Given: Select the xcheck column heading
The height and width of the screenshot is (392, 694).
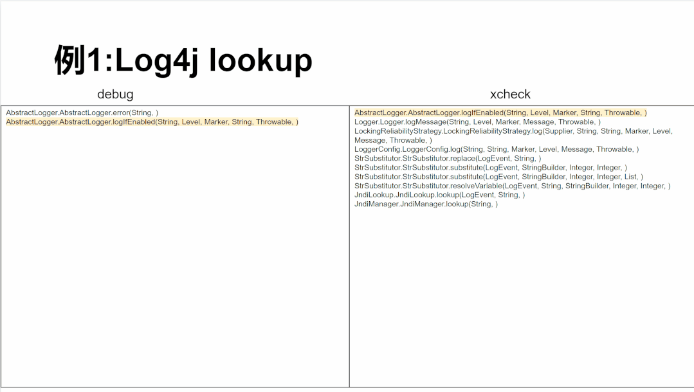Looking at the screenshot, I should (x=510, y=94).
